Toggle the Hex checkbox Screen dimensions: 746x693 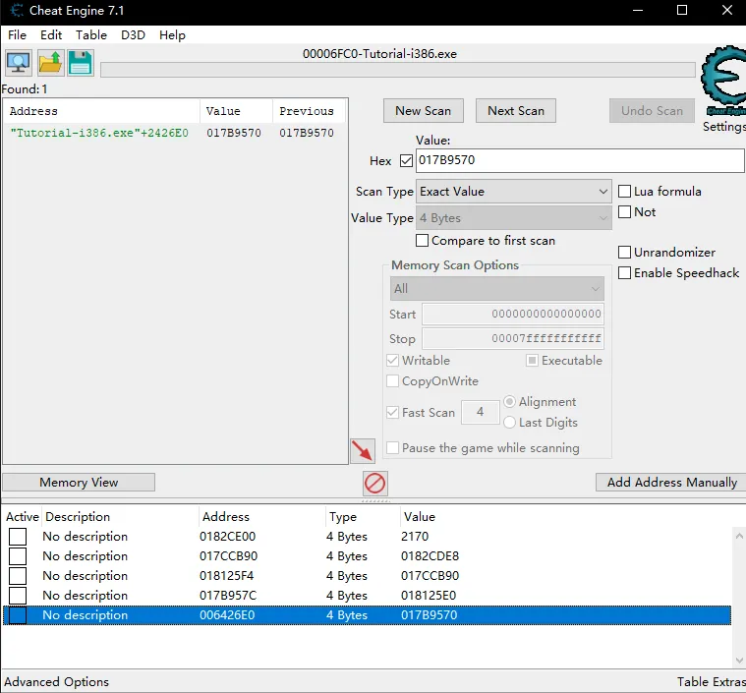pyautogui.click(x=406, y=160)
